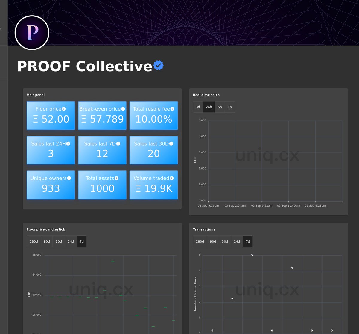Click the Sales last 7D value 12
The image size is (359, 334).
(102, 154)
